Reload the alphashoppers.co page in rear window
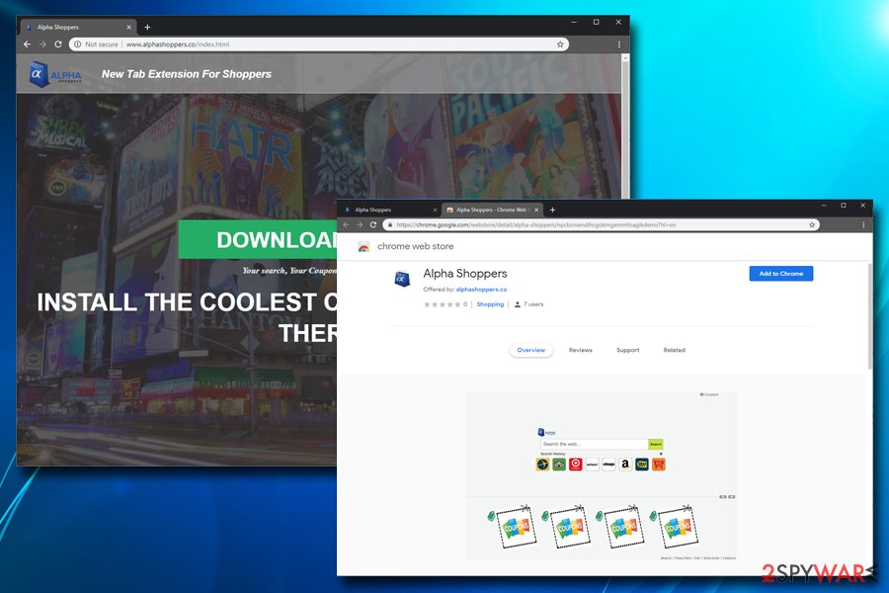889x593 pixels. [58, 44]
